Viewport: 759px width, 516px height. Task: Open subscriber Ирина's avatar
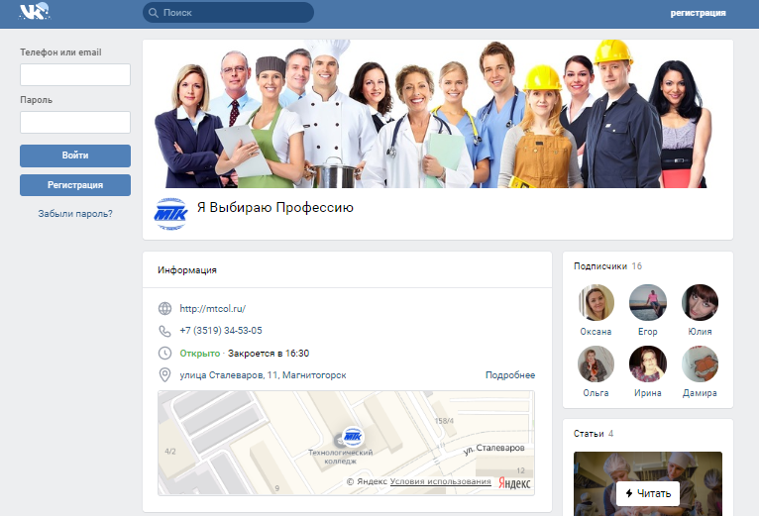(x=648, y=364)
